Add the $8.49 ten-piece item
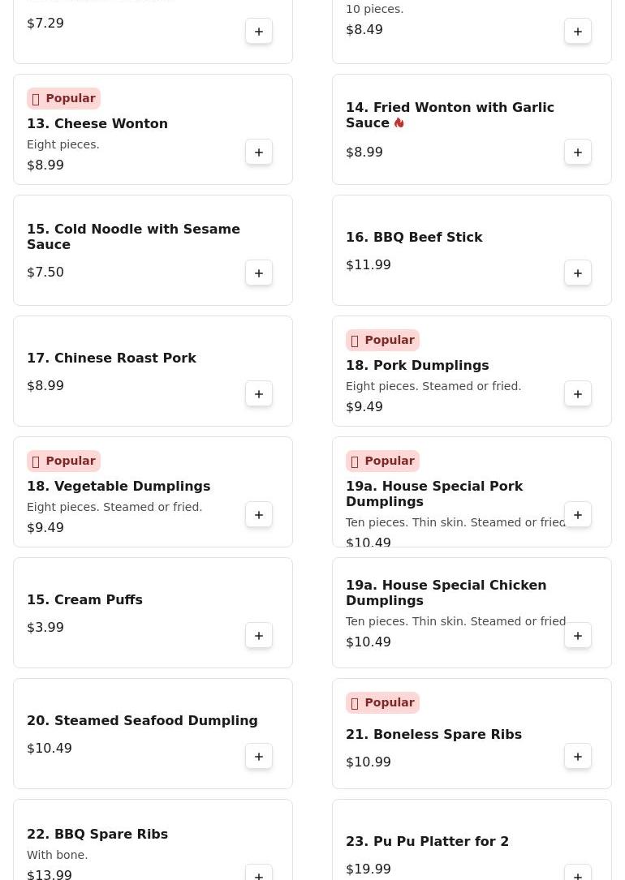This screenshot has width=625, height=880. (578, 32)
